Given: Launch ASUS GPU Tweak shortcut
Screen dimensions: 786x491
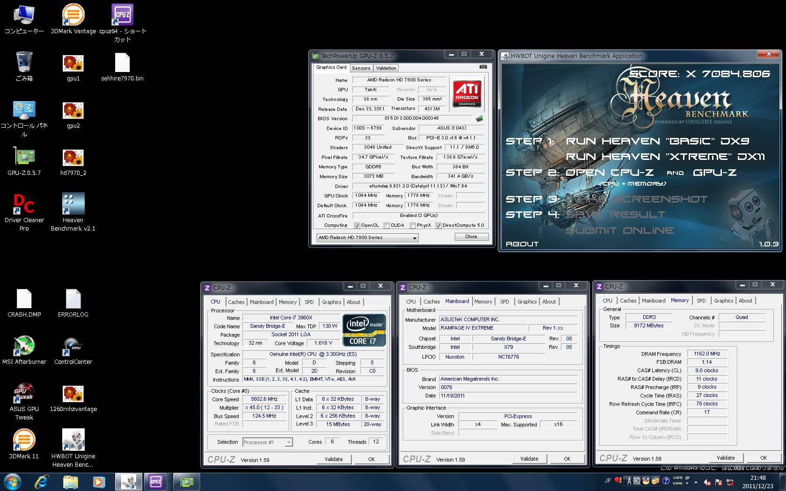Looking at the screenshot, I should (24, 402).
